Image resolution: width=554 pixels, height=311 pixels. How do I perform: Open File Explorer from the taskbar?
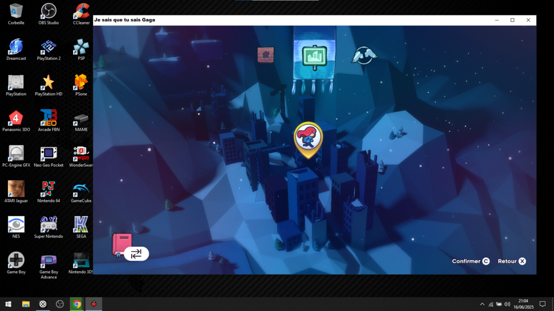coord(25,304)
